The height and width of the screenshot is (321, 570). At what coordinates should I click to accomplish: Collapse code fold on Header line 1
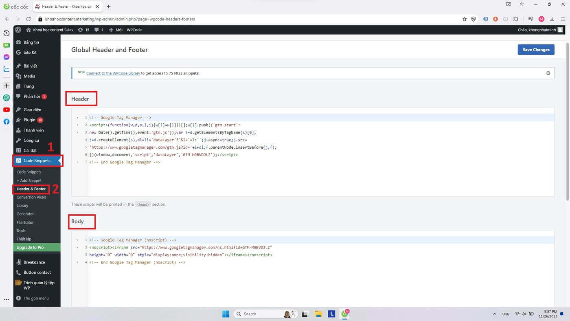coord(77,118)
